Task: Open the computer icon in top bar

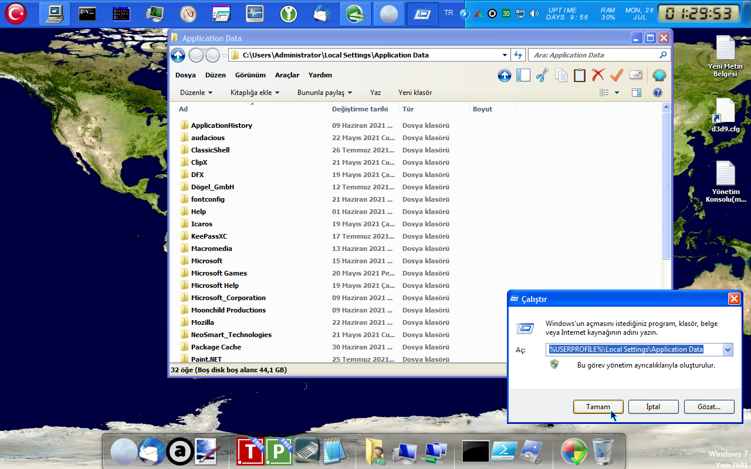Action: (55, 13)
